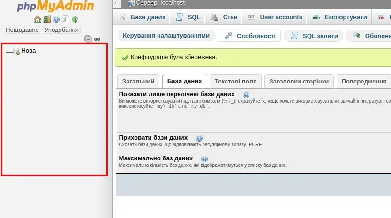Click the phpMyAdmin logo
391x218 pixels.
tap(55, 6)
